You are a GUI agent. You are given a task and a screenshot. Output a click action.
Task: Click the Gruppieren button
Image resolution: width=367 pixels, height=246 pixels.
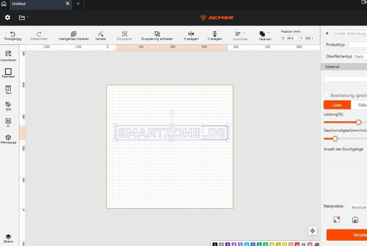coord(124,36)
